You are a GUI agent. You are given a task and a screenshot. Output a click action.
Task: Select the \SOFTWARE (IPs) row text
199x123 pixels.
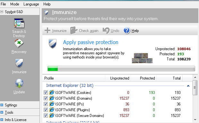(x=69, y=104)
